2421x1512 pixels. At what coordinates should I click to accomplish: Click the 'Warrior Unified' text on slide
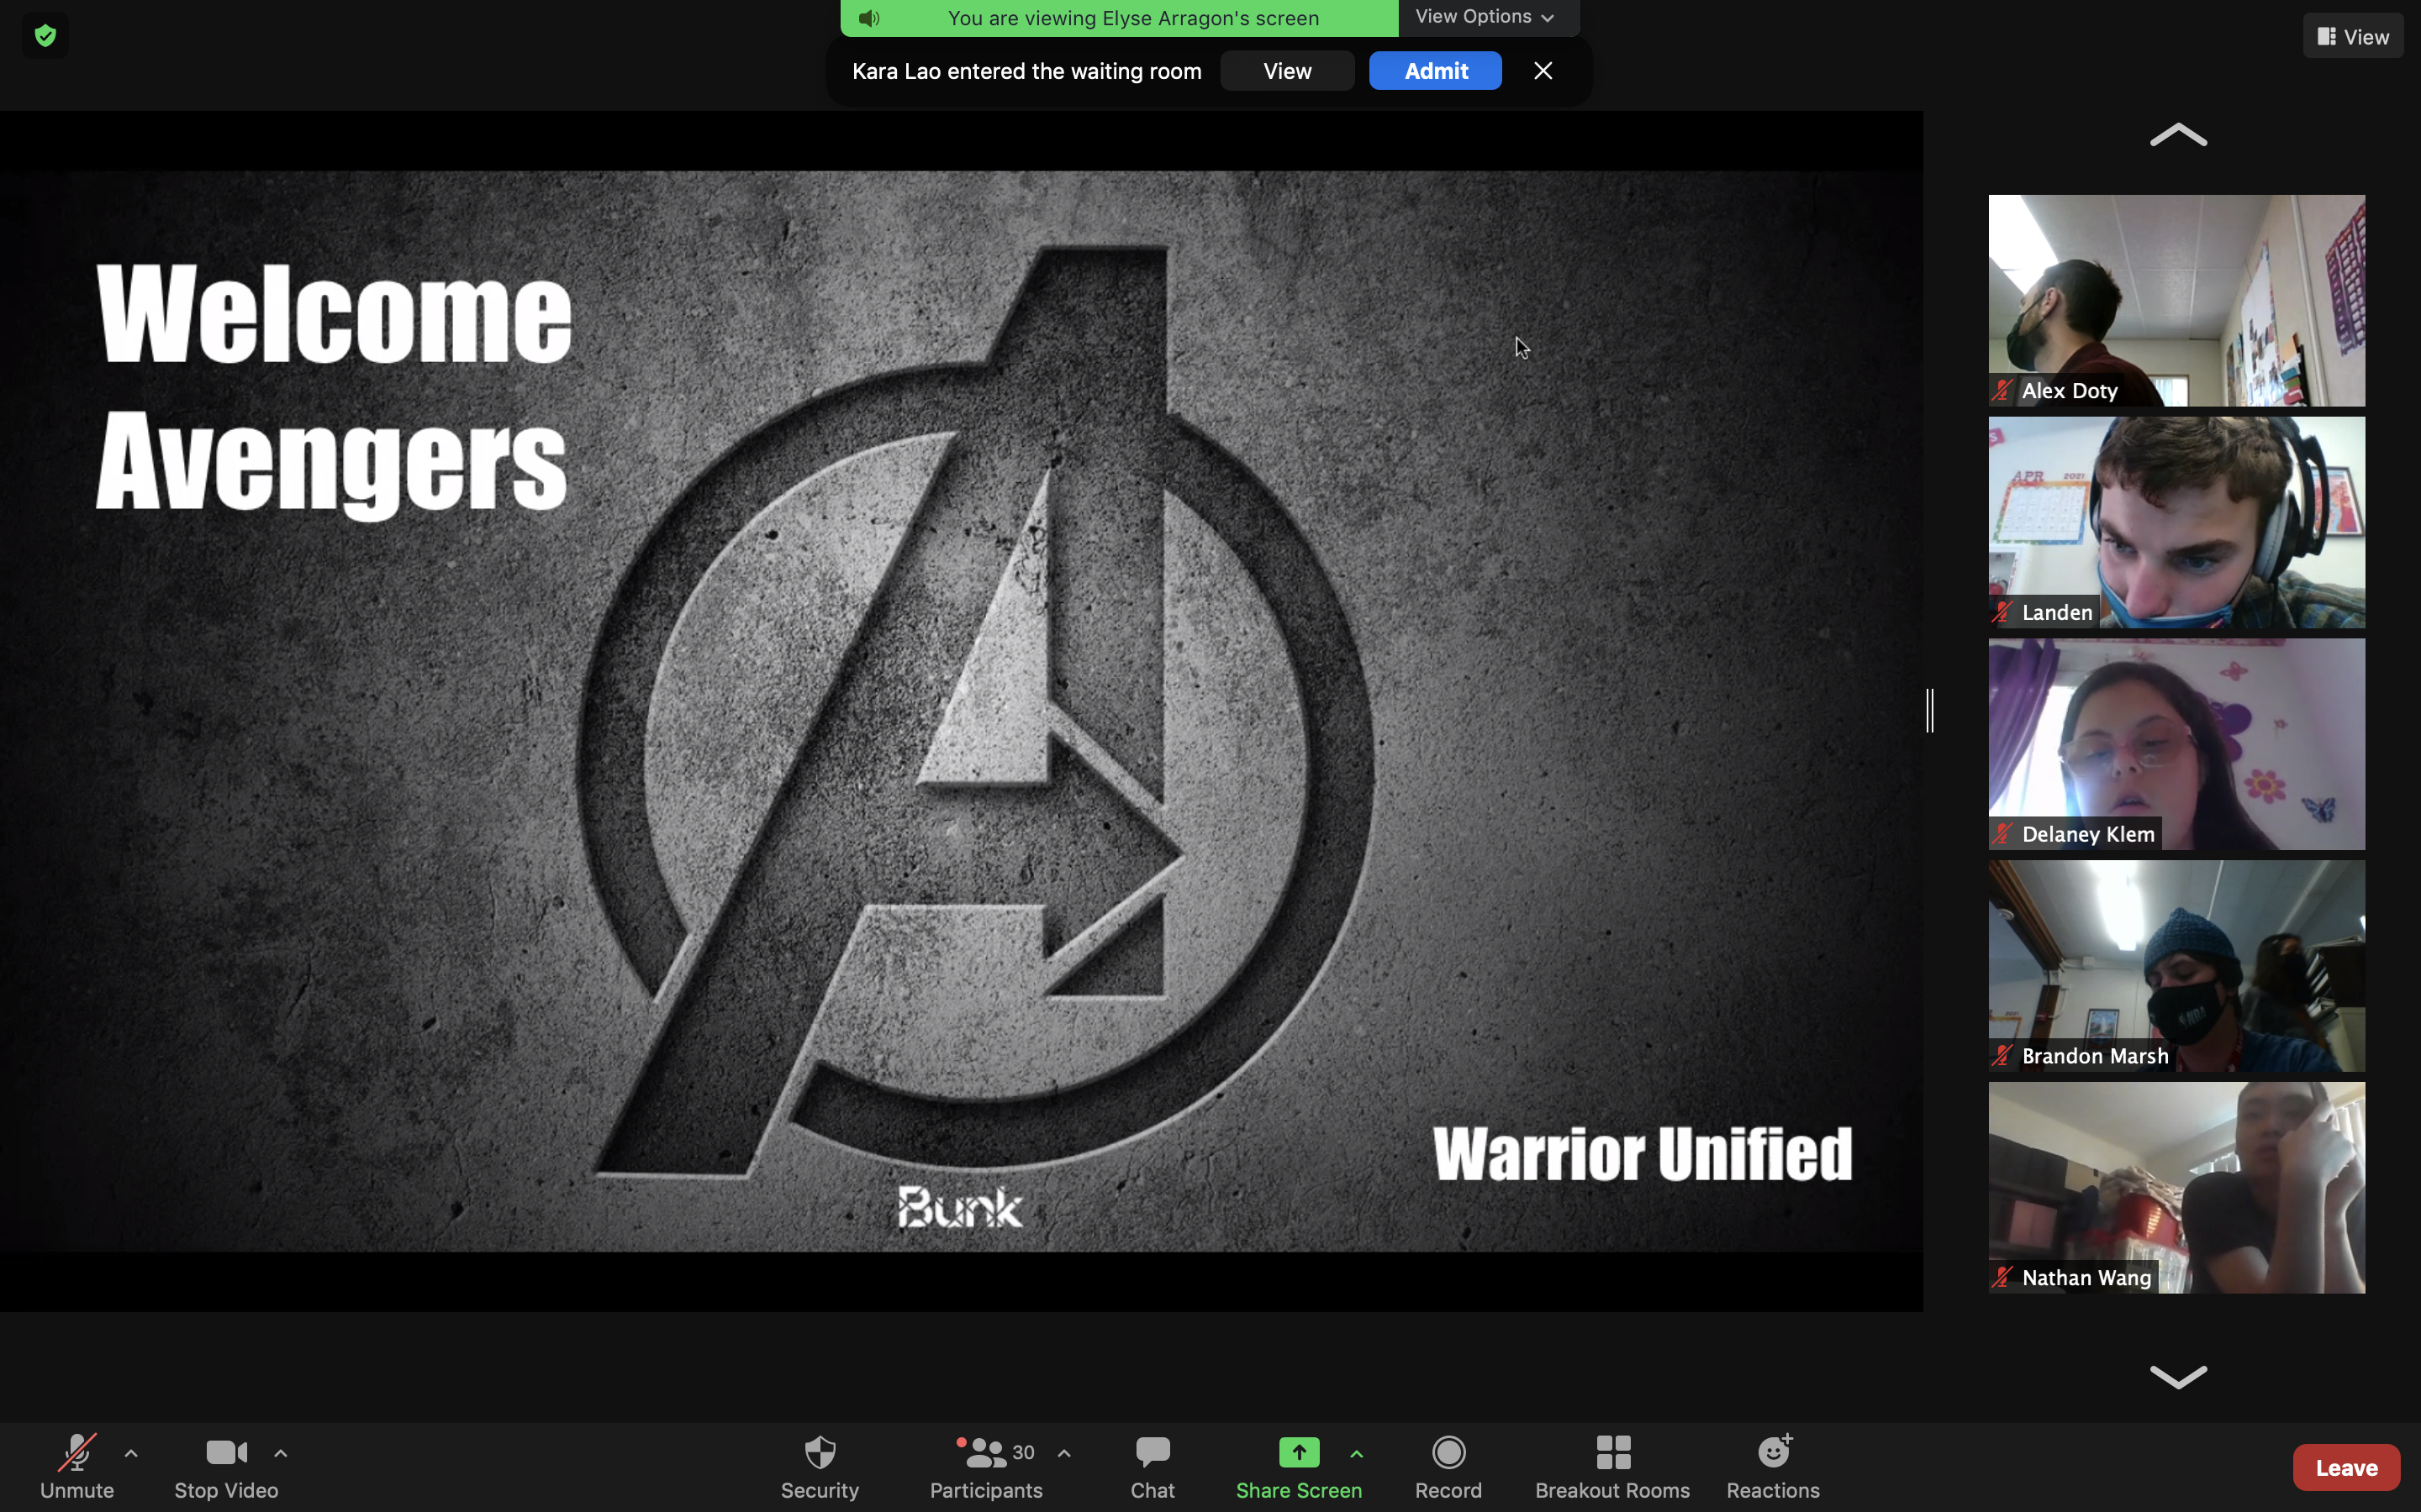click(x=1643, y=1154)
